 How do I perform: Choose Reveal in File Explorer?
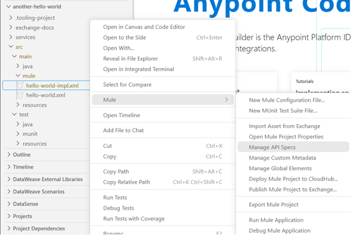(x=163, y=58)
